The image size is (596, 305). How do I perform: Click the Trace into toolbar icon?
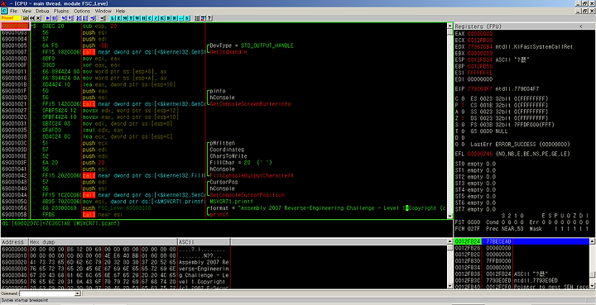click(x=79, y=18)
